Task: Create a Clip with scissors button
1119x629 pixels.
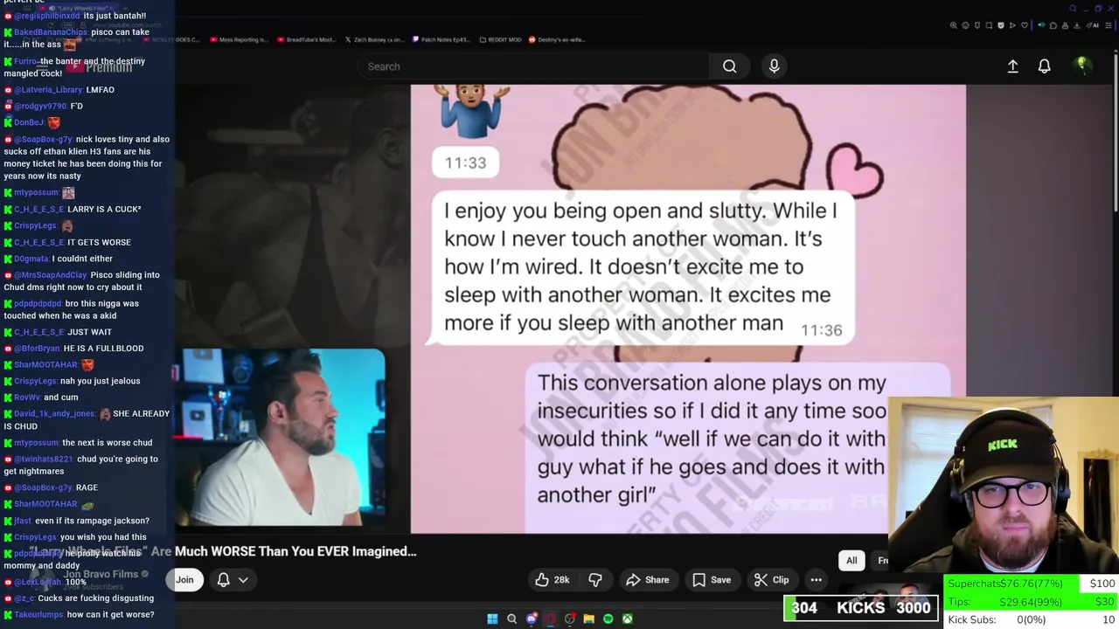Action: [x=772, y=580]
